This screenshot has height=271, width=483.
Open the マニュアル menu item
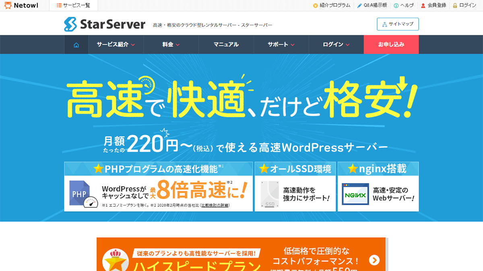pyautogui.click(x=226, y=45)
